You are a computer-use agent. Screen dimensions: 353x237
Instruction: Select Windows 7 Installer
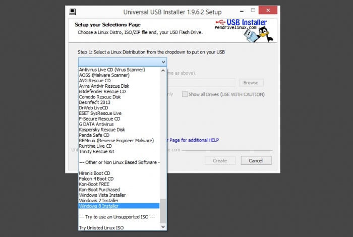[x=119, y=201]
